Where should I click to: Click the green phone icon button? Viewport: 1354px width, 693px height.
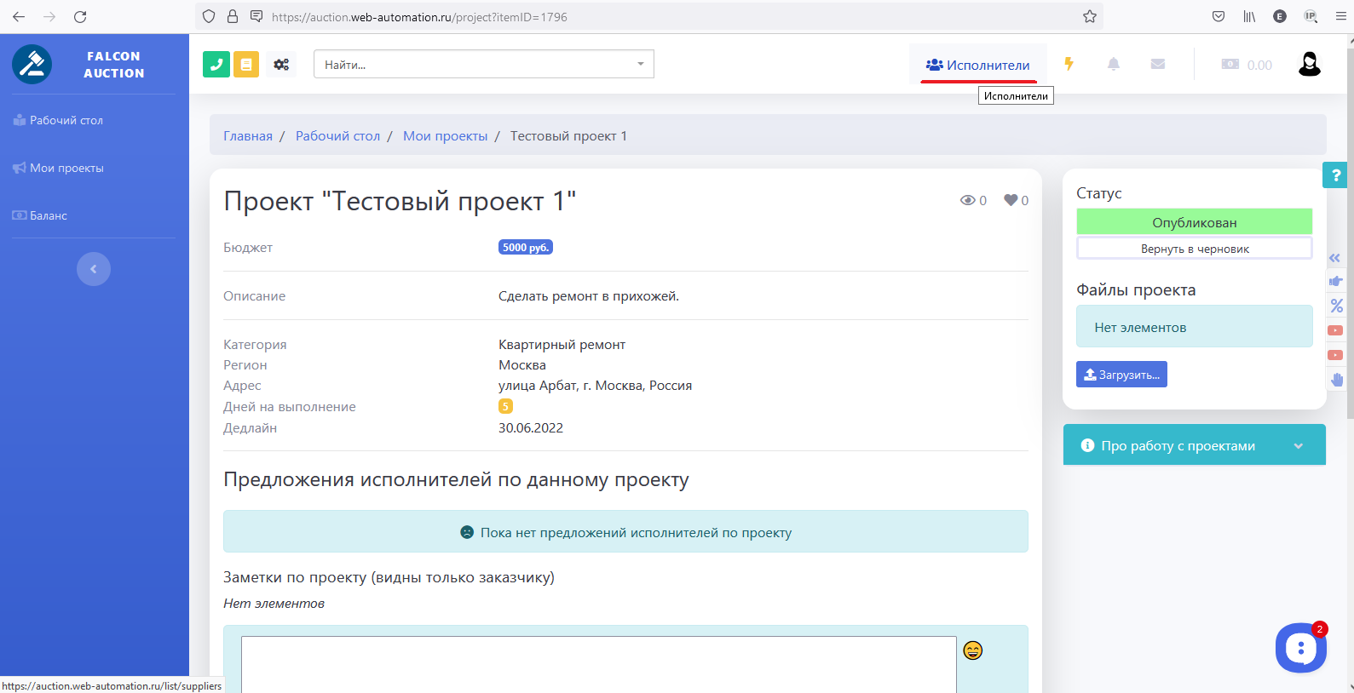coord(216,64)
